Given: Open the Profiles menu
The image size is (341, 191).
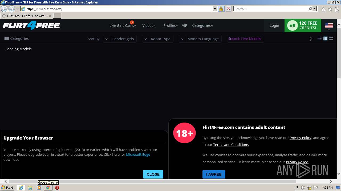Looking at the screenshot, I should (x=170, y=25).
